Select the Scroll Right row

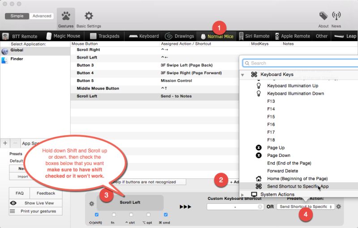tap(154, 50)
